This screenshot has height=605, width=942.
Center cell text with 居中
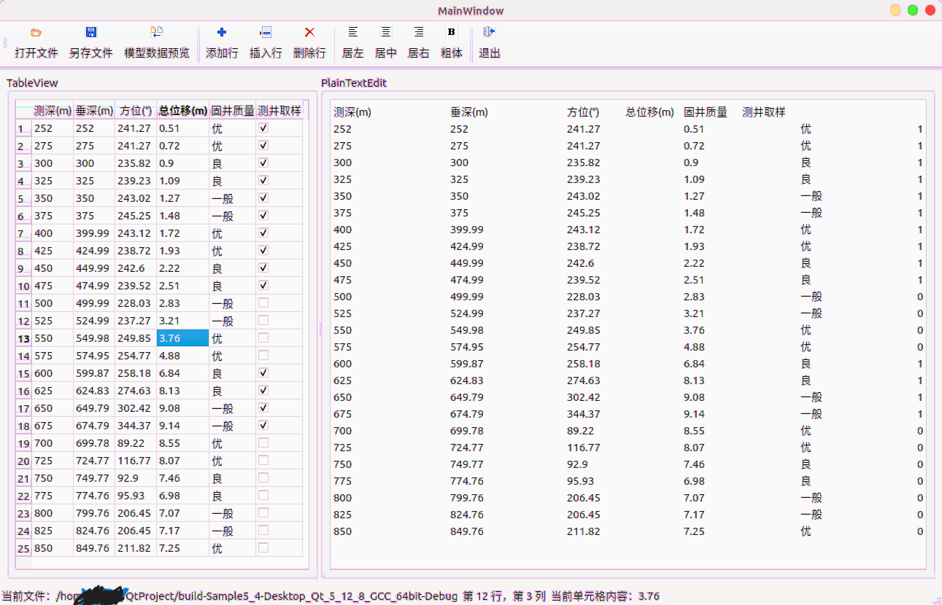[x=386, y=44]
